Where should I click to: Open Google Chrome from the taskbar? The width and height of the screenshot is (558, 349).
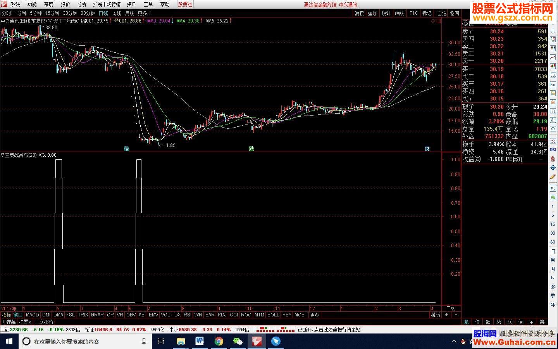(219, 341)
